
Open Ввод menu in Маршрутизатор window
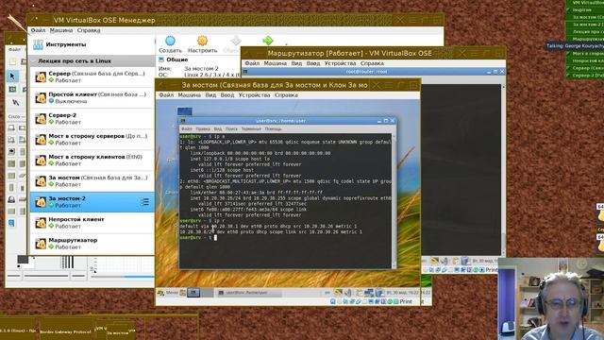pos(313,63)
